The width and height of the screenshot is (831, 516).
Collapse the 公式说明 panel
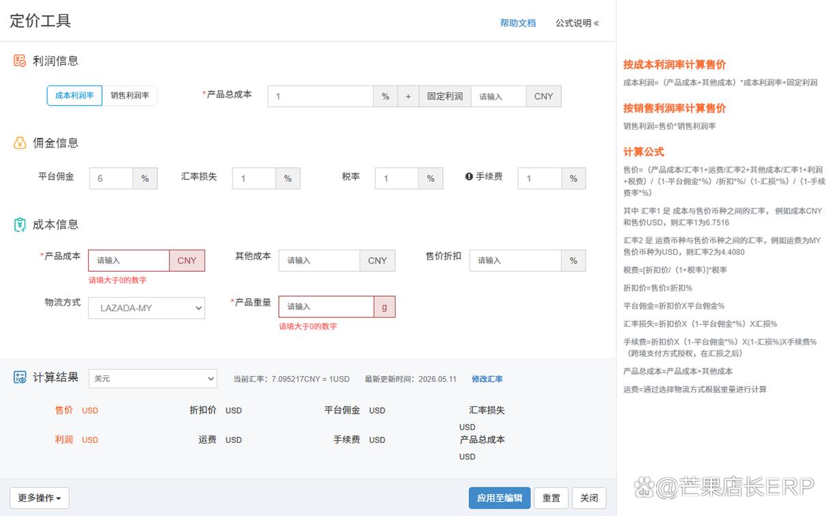tap(577, 23)
